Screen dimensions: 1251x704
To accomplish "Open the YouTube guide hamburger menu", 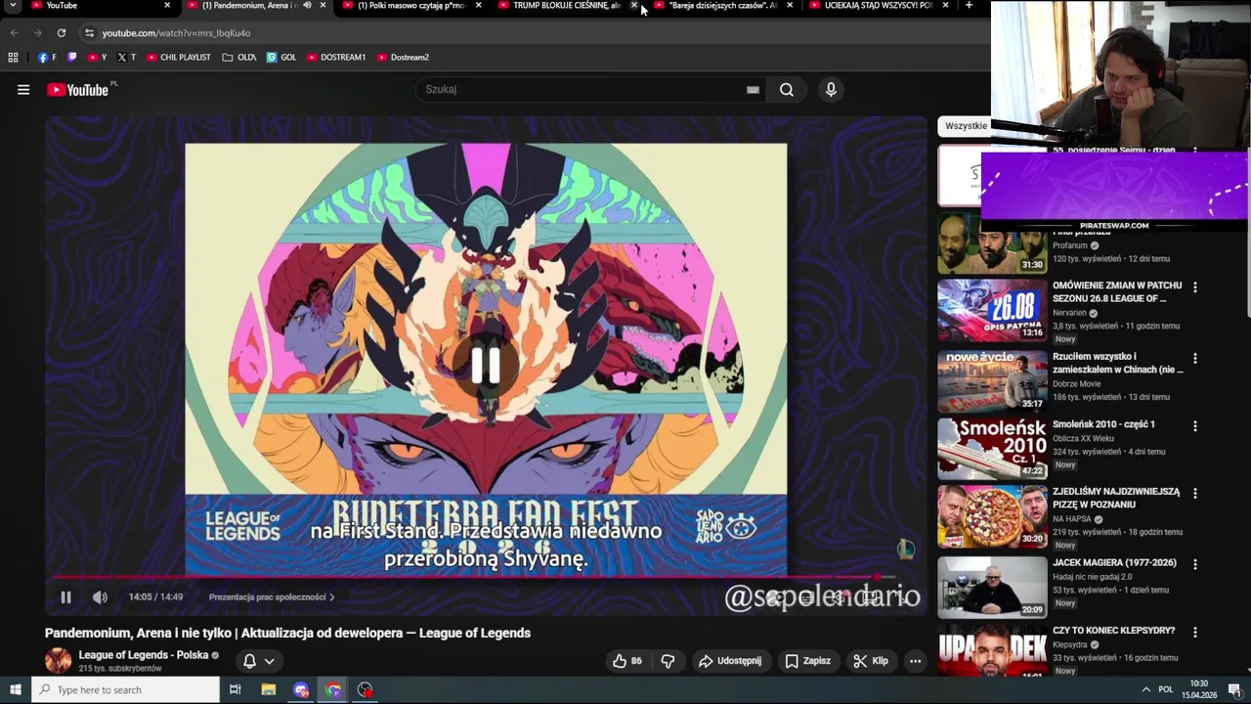I will 23,90.
